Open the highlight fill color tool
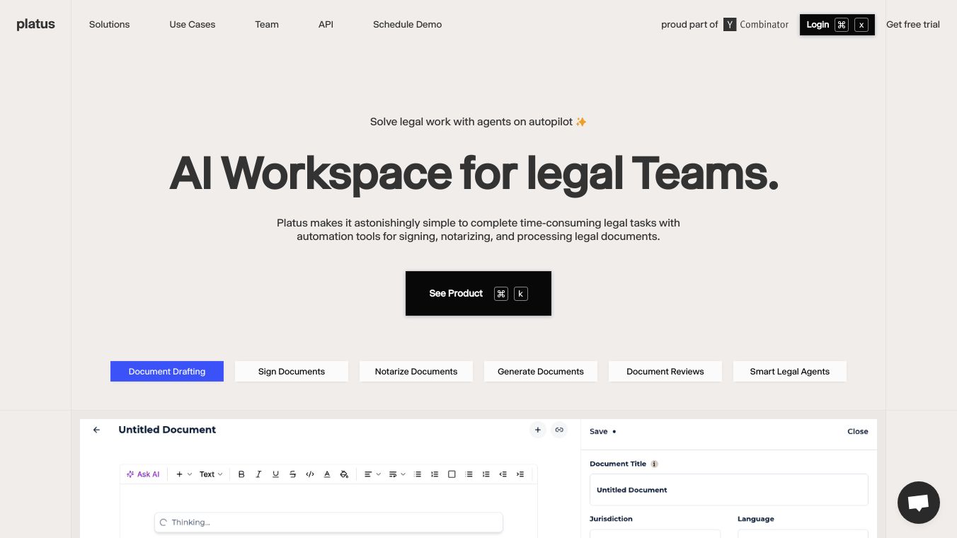 coord(344,474)
